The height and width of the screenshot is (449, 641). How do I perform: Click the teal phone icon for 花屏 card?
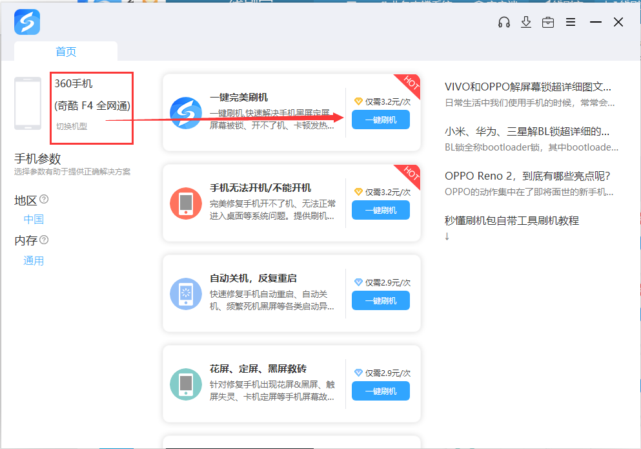click(x=186, y=384)
